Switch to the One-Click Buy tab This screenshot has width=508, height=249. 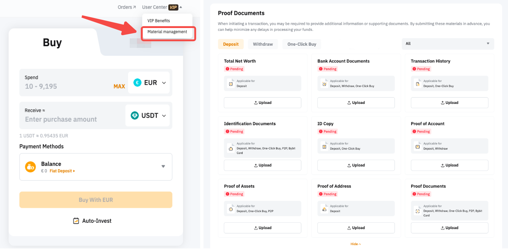click(302, 44)
